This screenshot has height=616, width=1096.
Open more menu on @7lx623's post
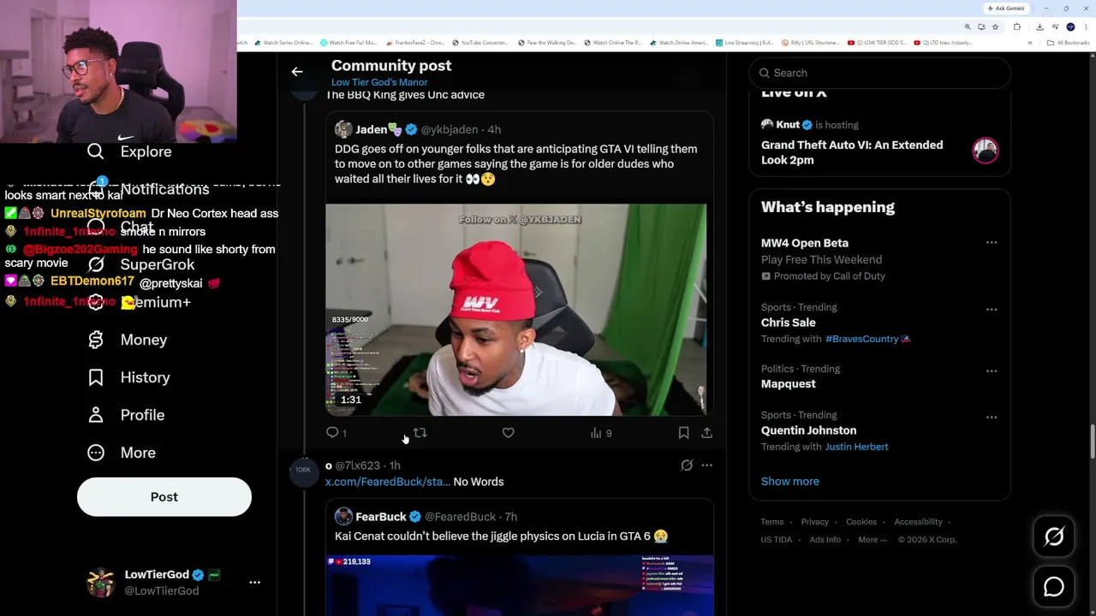pos(706,465)
